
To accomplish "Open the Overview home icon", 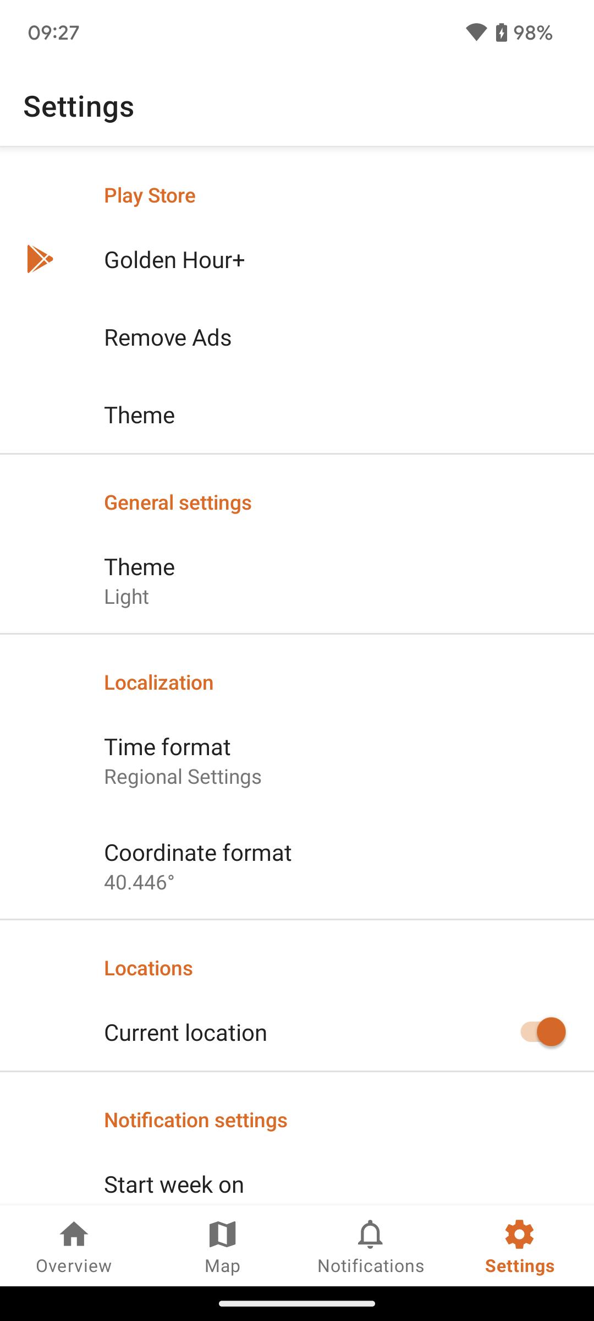I will click(x=74, y=1233).
